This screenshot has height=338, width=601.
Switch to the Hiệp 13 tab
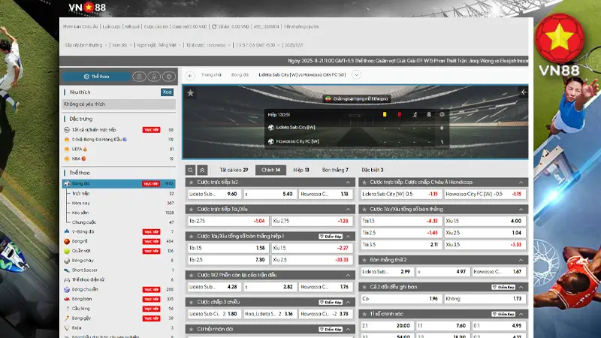pyautogui.click(x=300, y=171)
